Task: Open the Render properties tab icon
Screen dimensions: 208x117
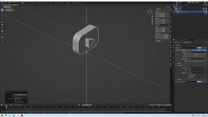Action: (x=173, y=45)
